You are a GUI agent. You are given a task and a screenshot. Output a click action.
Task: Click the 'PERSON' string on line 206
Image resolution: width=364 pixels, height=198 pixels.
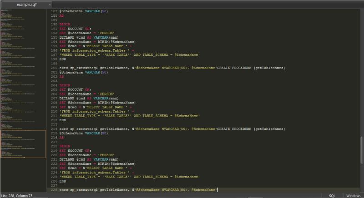(x=106, y=94)
